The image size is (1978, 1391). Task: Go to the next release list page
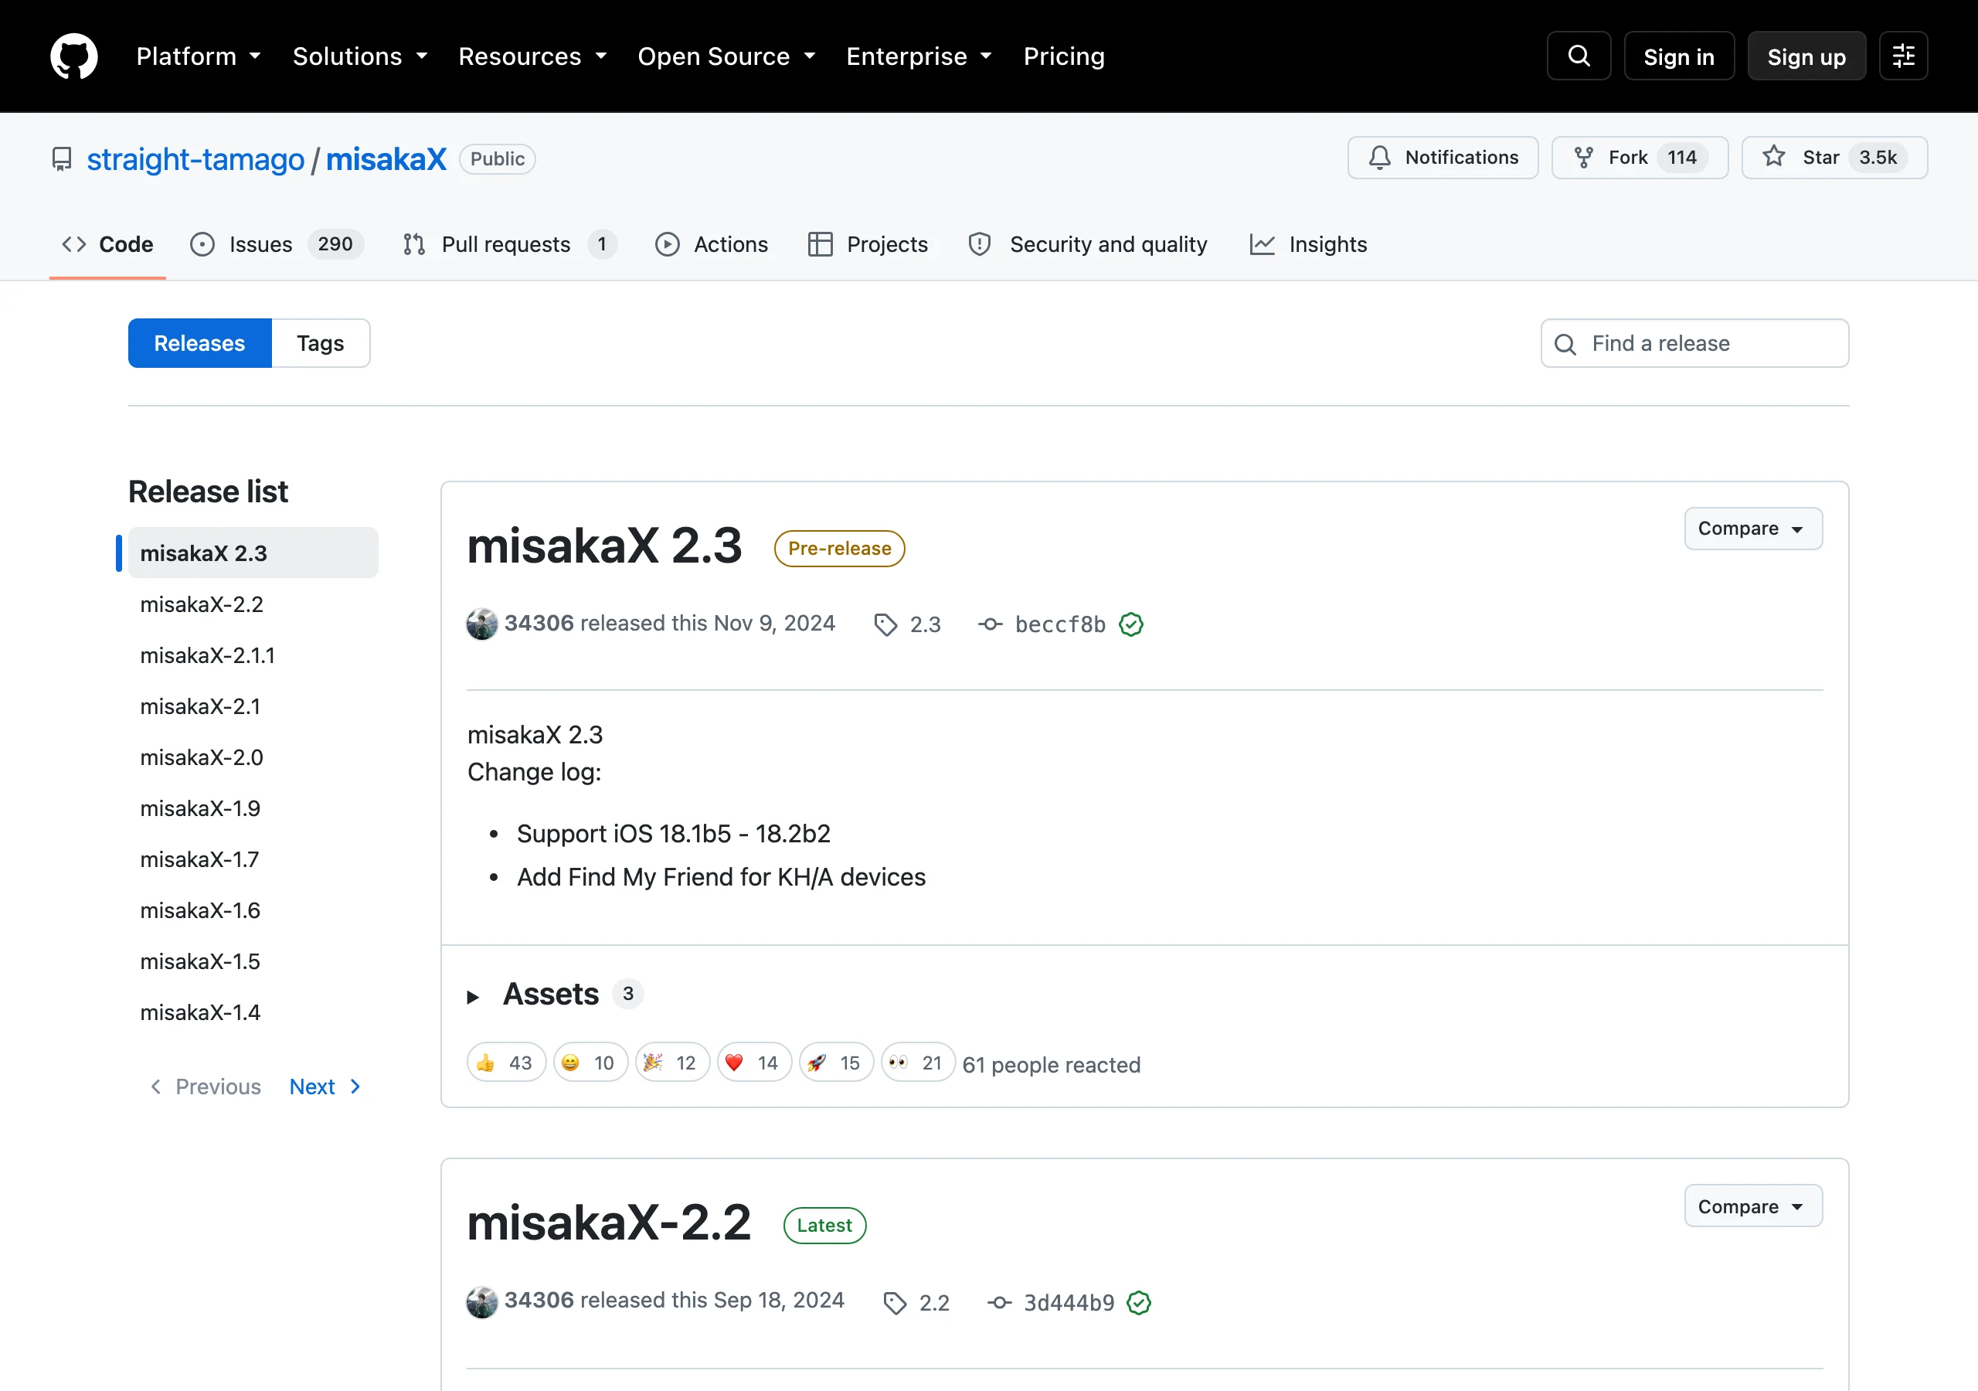tap(325, 1087)
